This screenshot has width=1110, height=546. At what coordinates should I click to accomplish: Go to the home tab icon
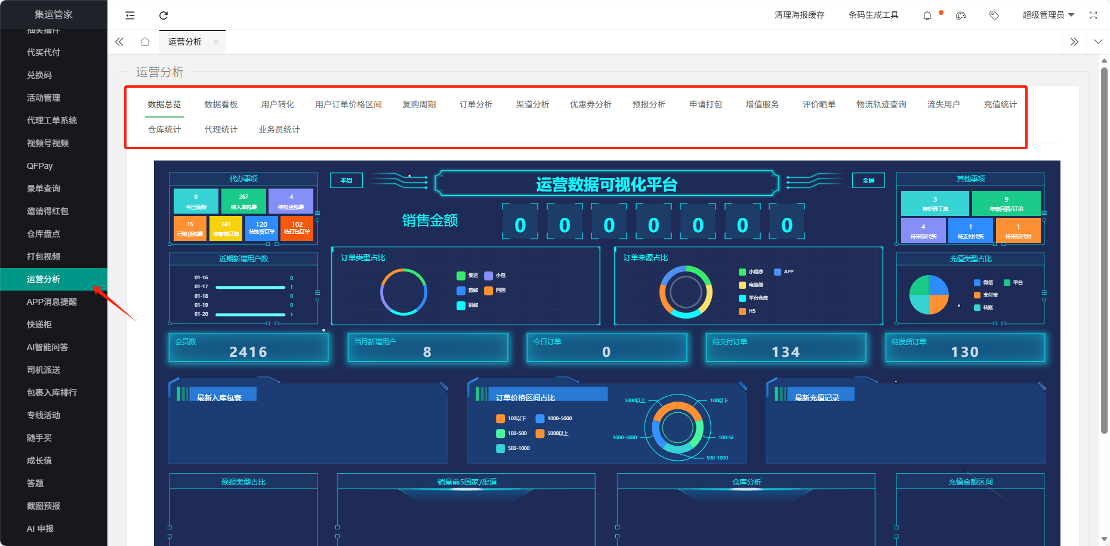coord(145,42)
